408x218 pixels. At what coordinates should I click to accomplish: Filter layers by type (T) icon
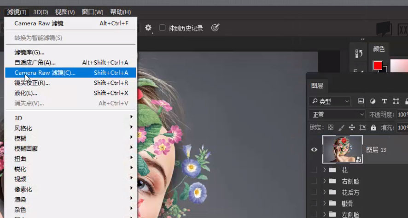point(385,101)
